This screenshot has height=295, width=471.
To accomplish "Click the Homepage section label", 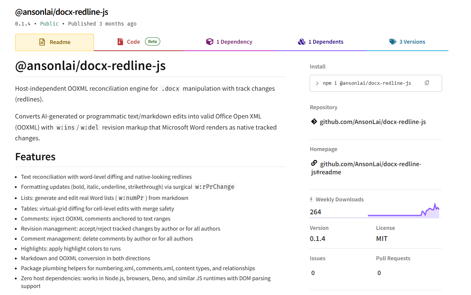I will pos(323,149).
